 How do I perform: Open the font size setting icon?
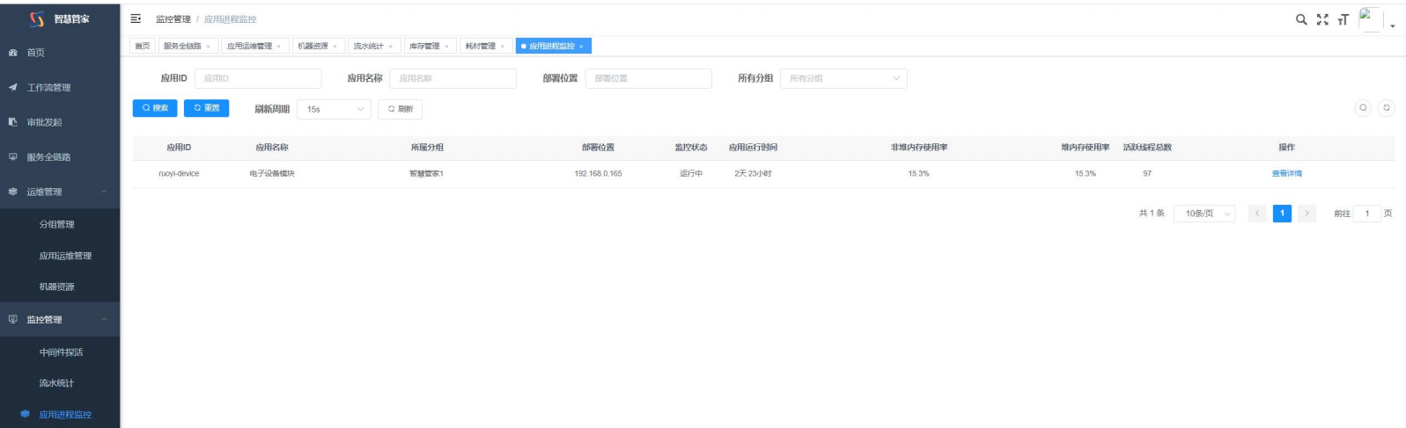[1343, 19]
